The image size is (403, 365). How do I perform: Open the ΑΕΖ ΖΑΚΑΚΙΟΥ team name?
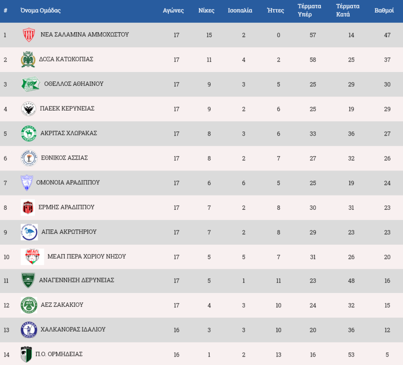click(62, 305)
